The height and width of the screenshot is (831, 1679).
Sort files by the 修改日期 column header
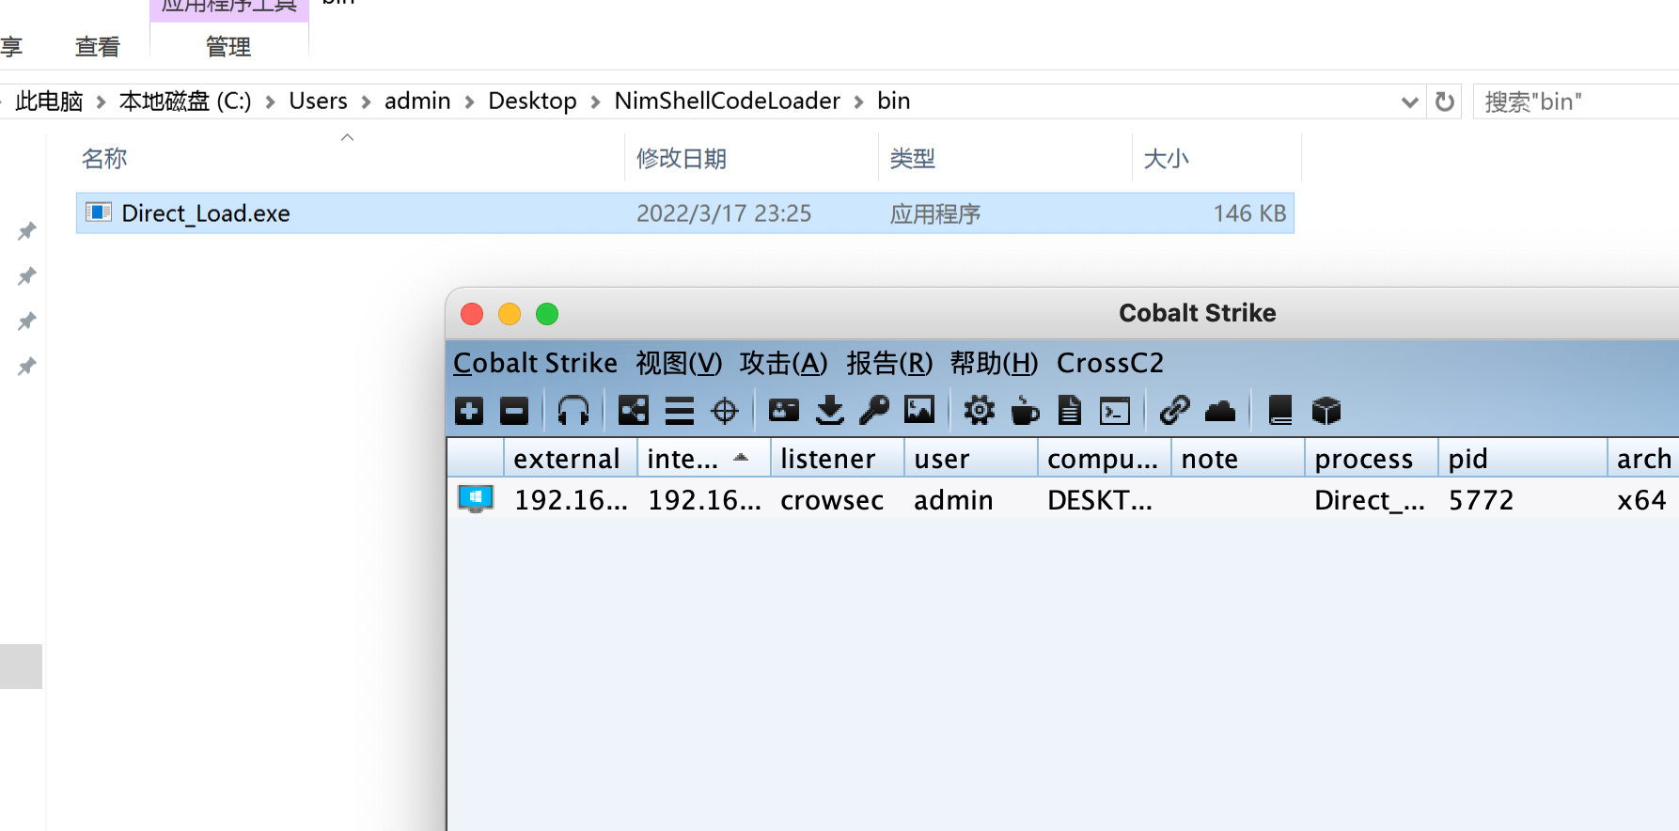click(751, 158)
